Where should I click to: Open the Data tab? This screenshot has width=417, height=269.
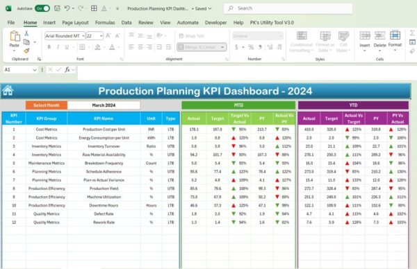coord(126,23)
